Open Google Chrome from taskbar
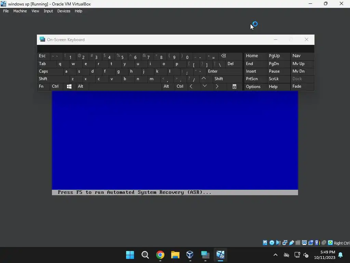The height and width of the screenshot is (263, 350). 160,255
